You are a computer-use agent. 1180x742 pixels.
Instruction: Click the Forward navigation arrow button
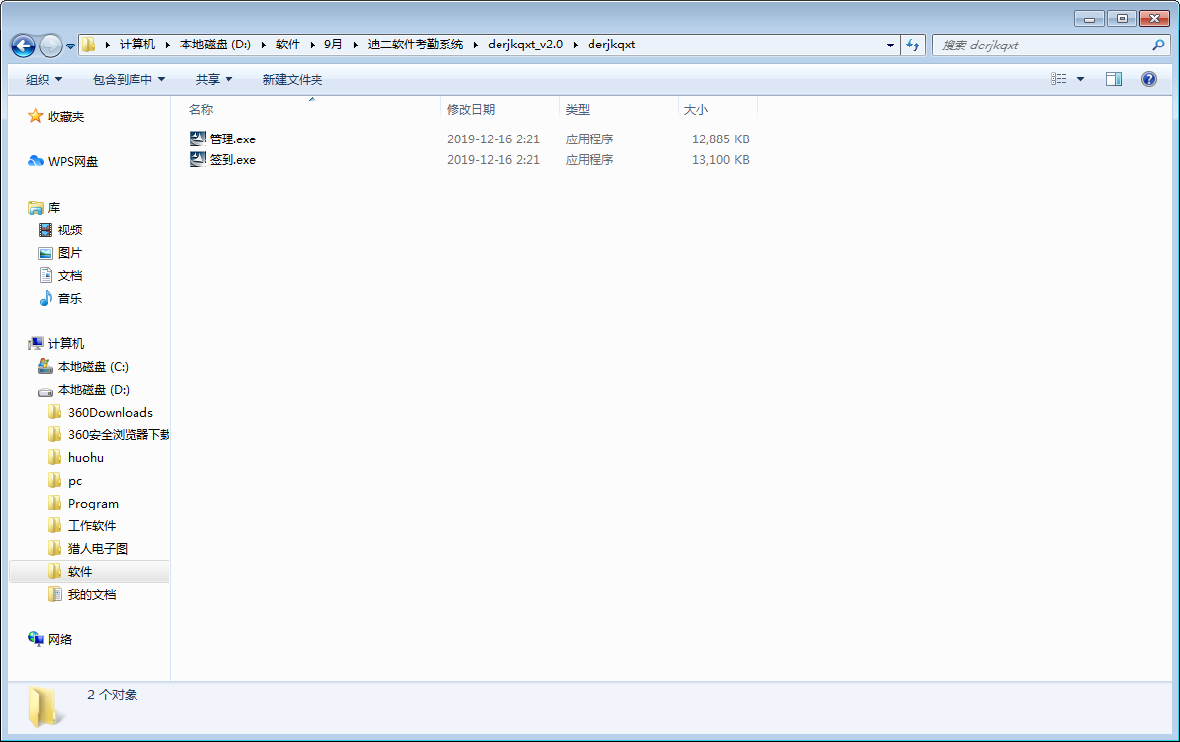pos(50,46)
